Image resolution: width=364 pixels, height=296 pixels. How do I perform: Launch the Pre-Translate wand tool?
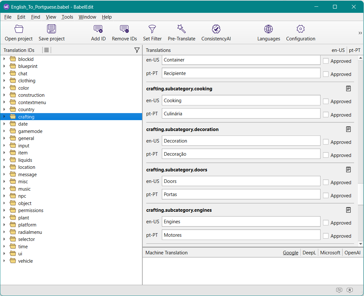[181, 29]
